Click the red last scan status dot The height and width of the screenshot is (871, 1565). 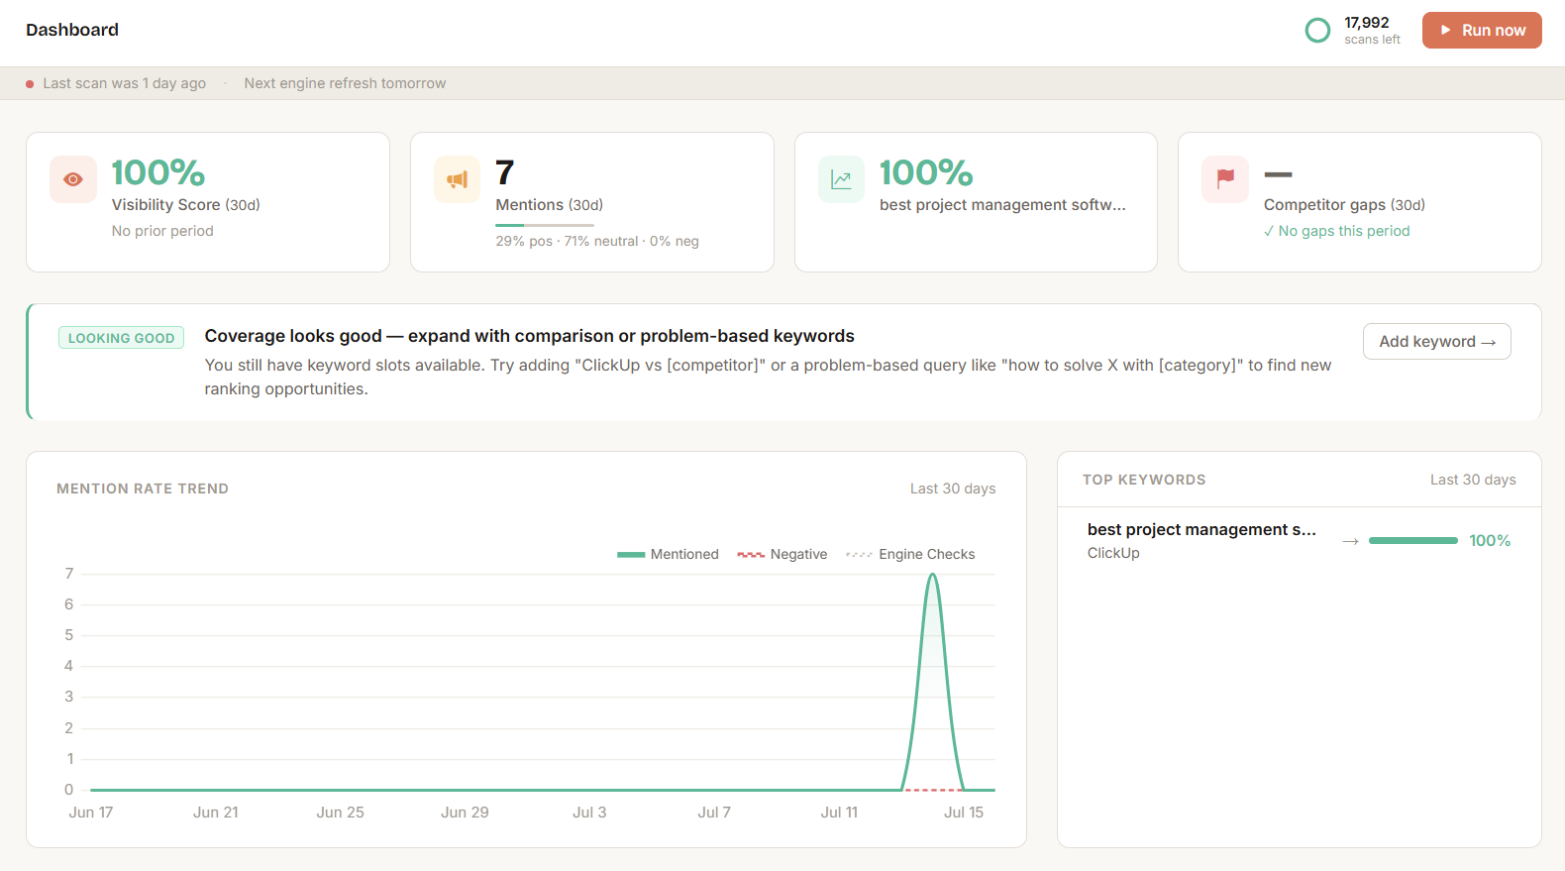point(30,84)
